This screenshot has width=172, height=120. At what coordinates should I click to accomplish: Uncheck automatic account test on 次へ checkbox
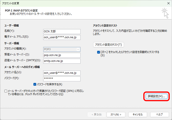tap(99, 52)
